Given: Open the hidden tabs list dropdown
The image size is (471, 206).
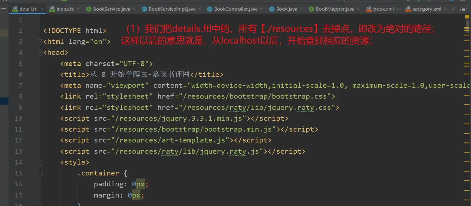Looking at the screenshot, I should pyautogui.click(x=463, y=9).
